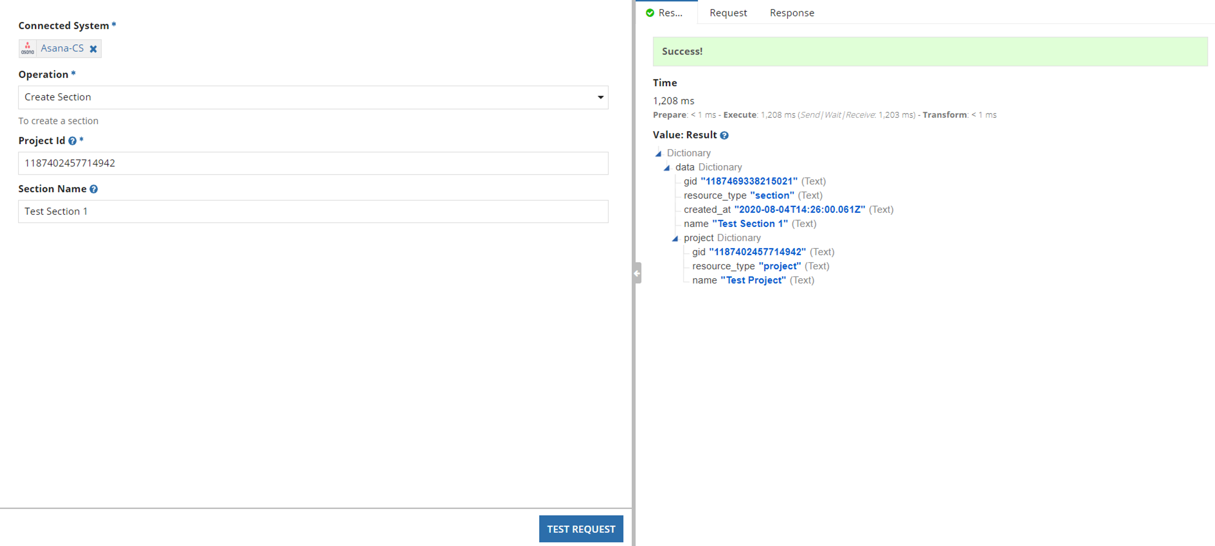The image size is (1215, 546).
Task: Collapse the data Dictionary node
Action: (x=667, y=167)
